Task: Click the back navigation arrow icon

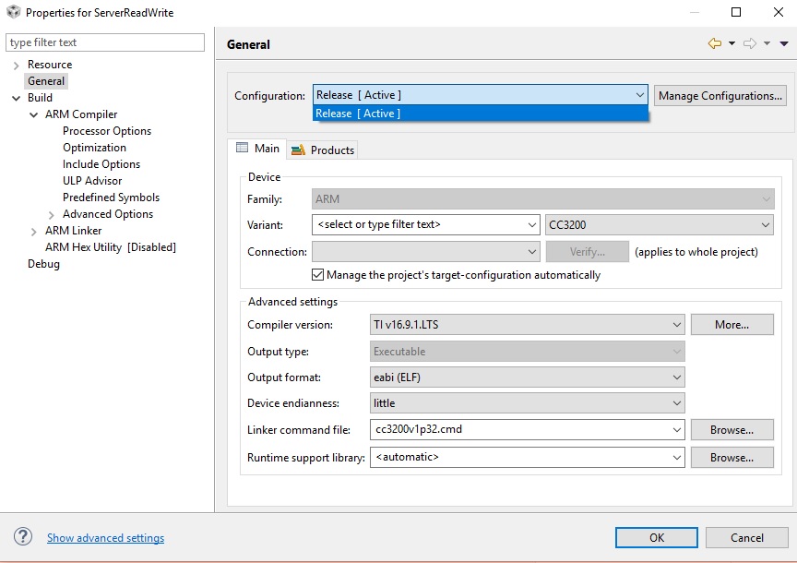Action: coord(714,43)
